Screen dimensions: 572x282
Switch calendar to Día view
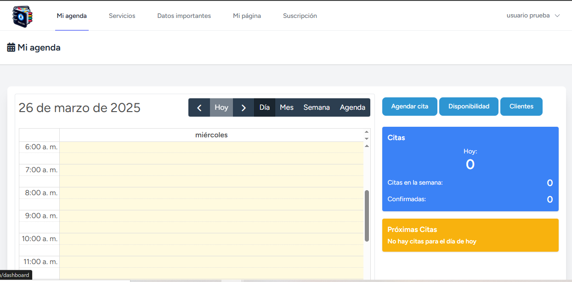click(x=265, y=107)
